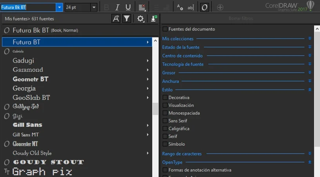Click the Borrar filtros button

[x=241, y=18]
